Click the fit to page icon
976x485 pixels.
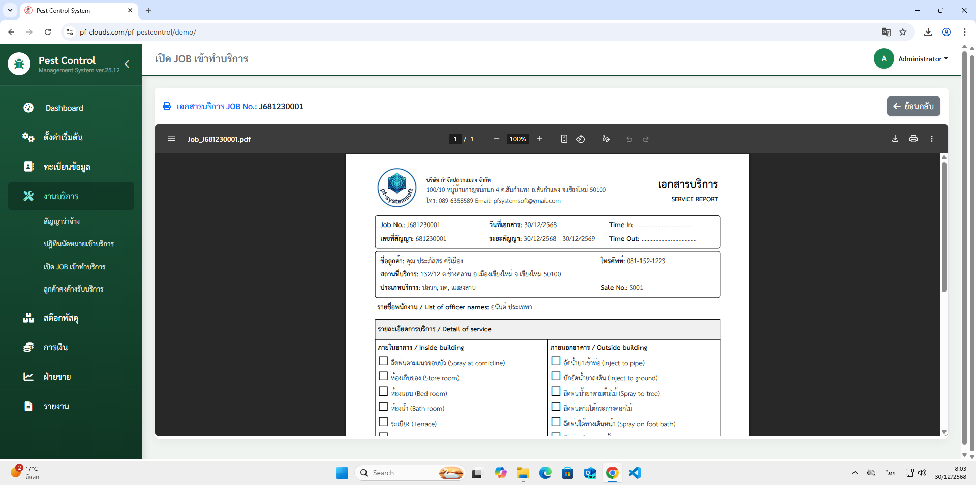(564, 139)
